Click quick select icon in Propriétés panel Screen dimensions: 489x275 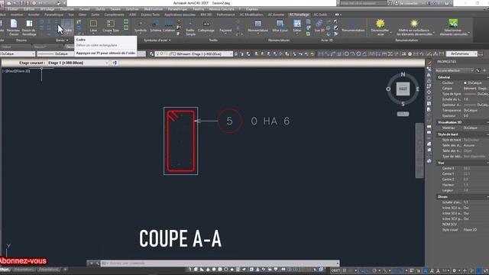[x=478, y=70]
